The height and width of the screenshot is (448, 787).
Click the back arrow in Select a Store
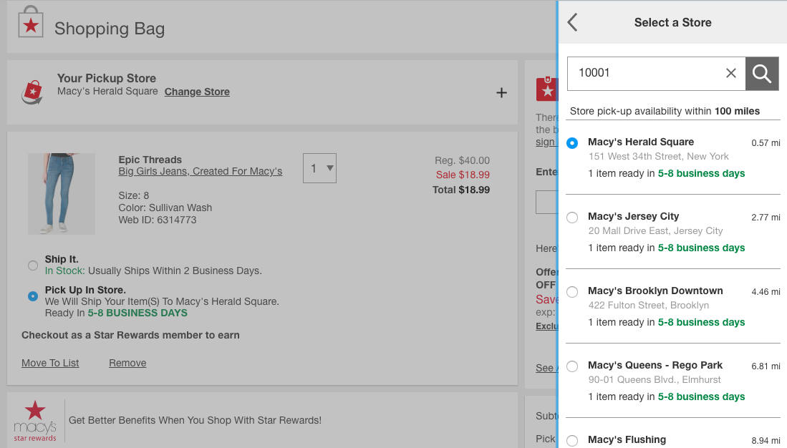(x=571, y=22)
